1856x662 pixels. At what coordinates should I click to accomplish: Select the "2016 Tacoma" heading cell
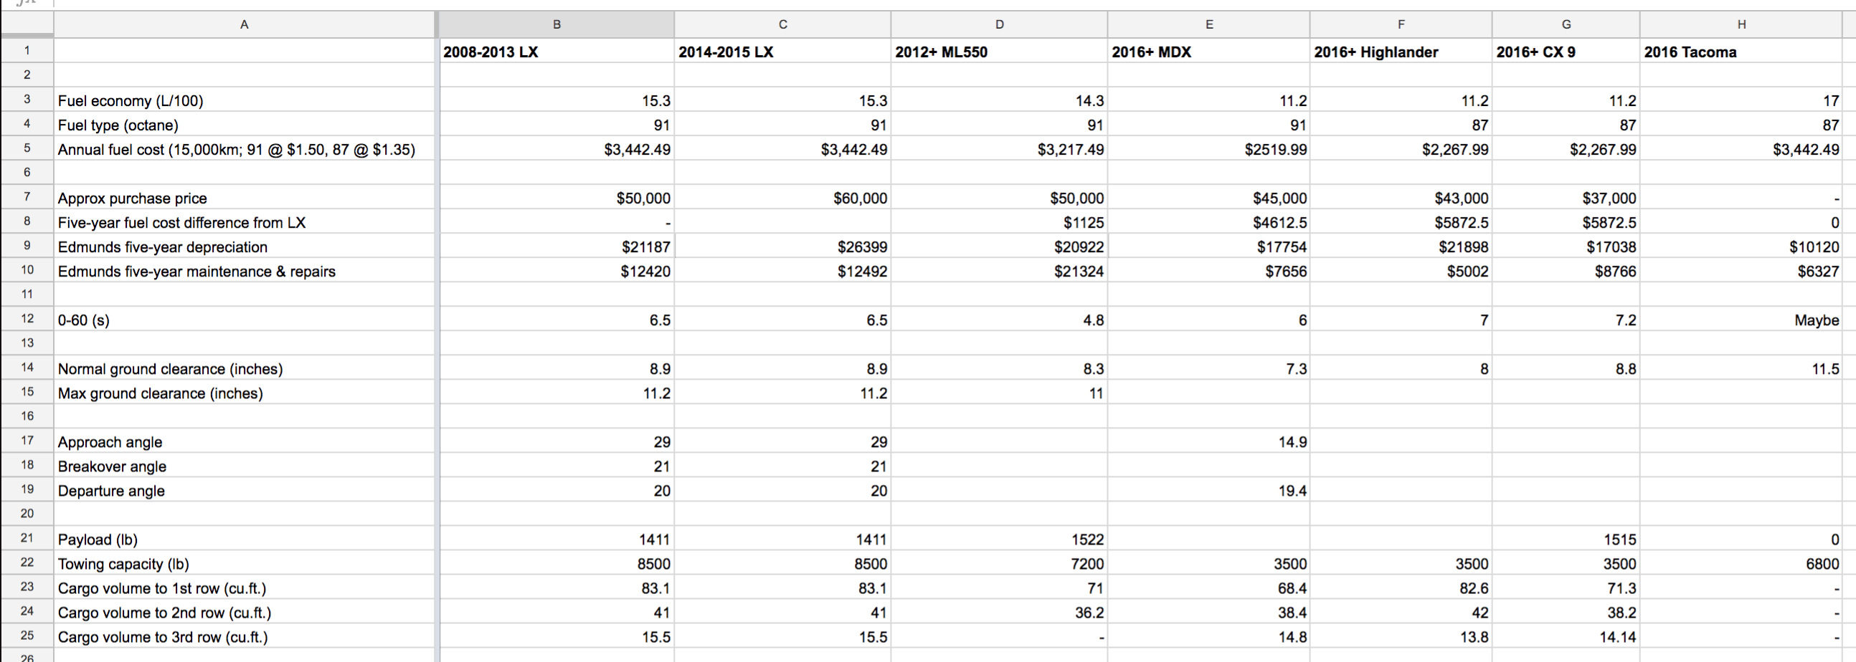[x=1741, y=51]
